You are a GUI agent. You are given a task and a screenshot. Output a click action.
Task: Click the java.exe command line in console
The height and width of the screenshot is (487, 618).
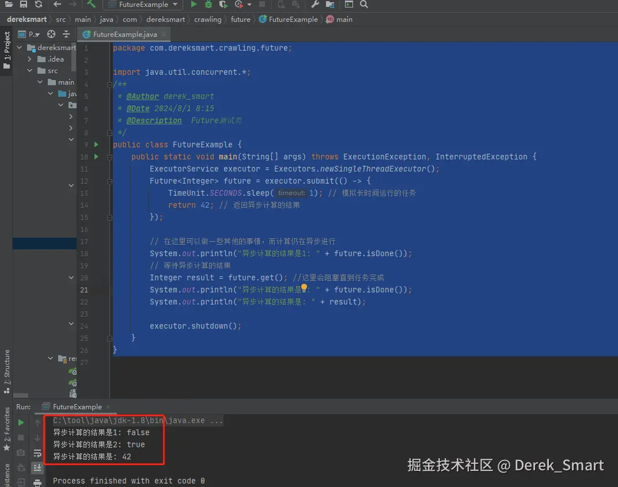click(138, 420)
